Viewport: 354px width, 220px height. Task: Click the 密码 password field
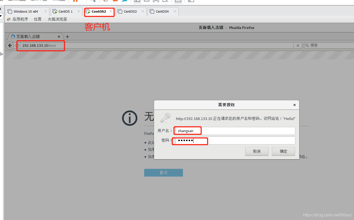tap(235, 140)
